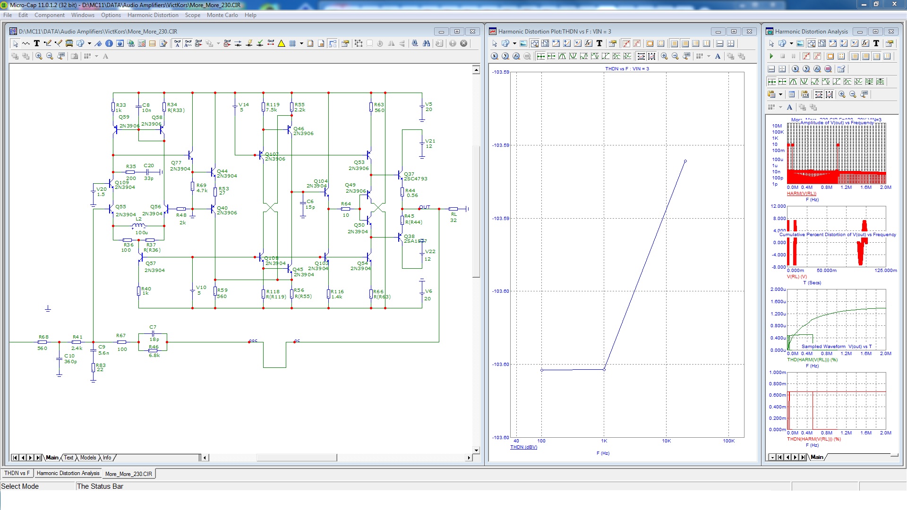The width and height of the screenshot is (907, 510).
Task: Open the Scope menu
Action: click(192, 15)
